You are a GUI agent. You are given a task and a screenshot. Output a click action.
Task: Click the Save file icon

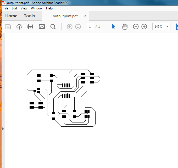coord(8,27)
